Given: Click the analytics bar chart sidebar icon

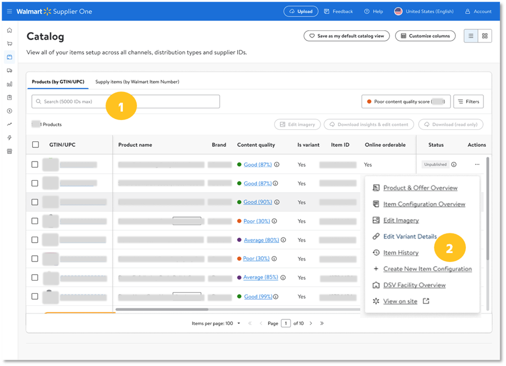Looking at the screenshot, I should pyautogui.click(x=9, y=84).
